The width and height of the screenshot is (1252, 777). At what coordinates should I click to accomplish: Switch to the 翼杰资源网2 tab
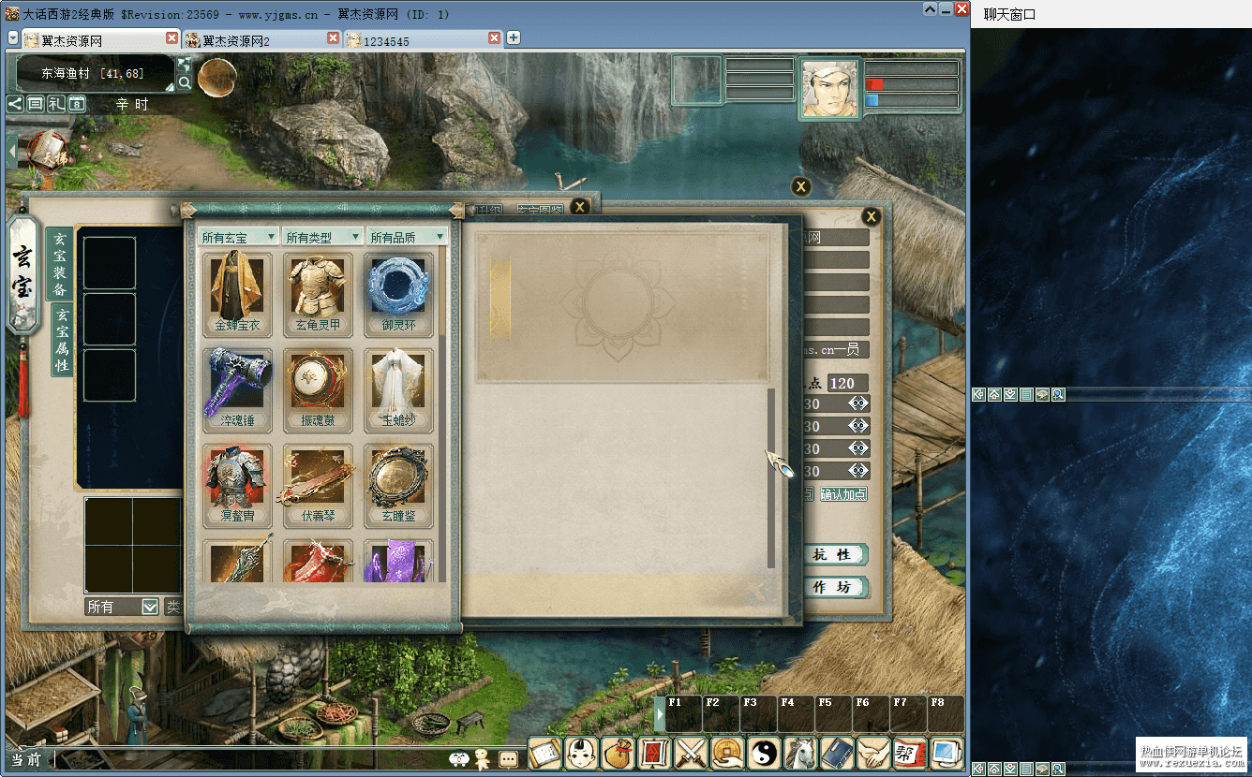(261, 40)
